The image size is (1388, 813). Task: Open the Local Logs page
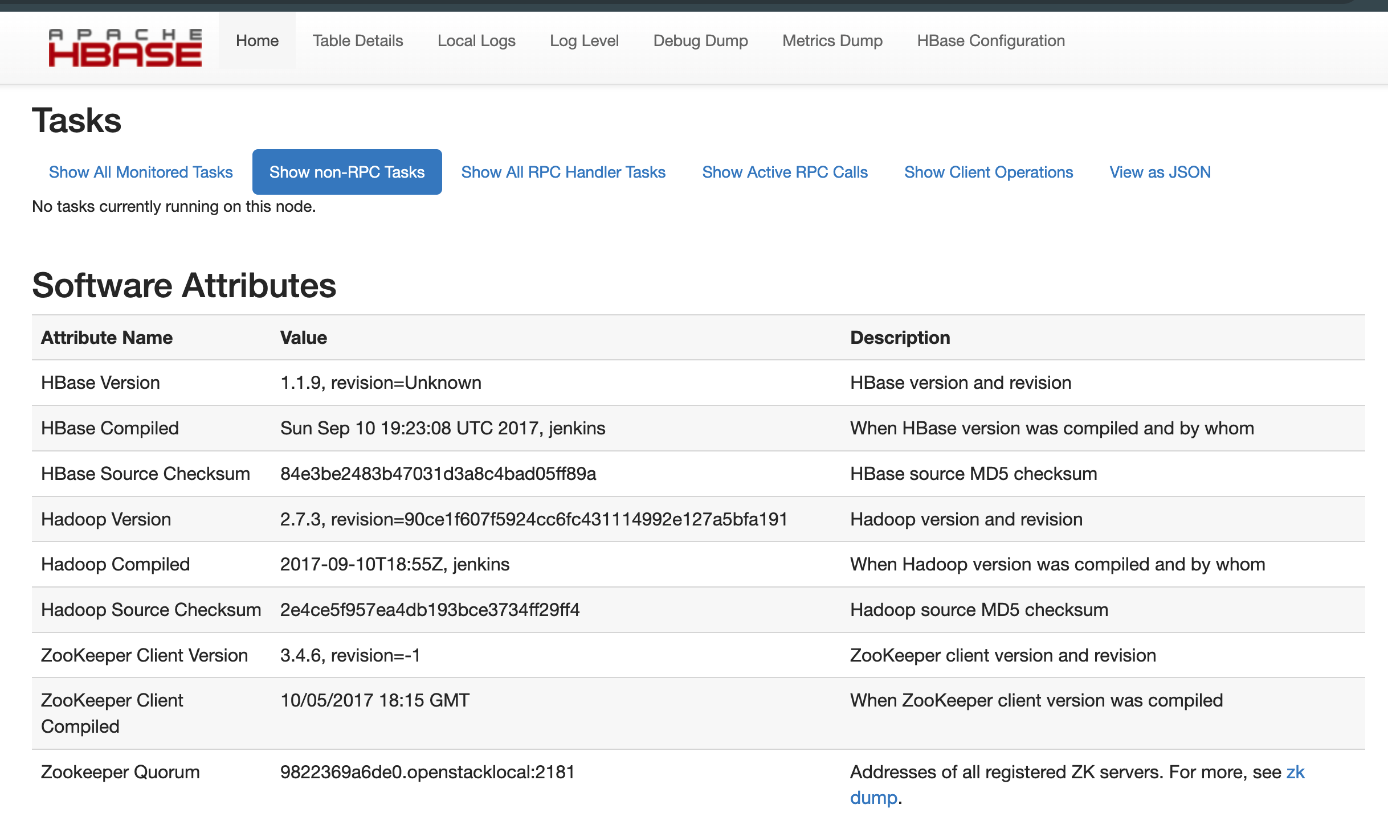[x=476, y=40]
